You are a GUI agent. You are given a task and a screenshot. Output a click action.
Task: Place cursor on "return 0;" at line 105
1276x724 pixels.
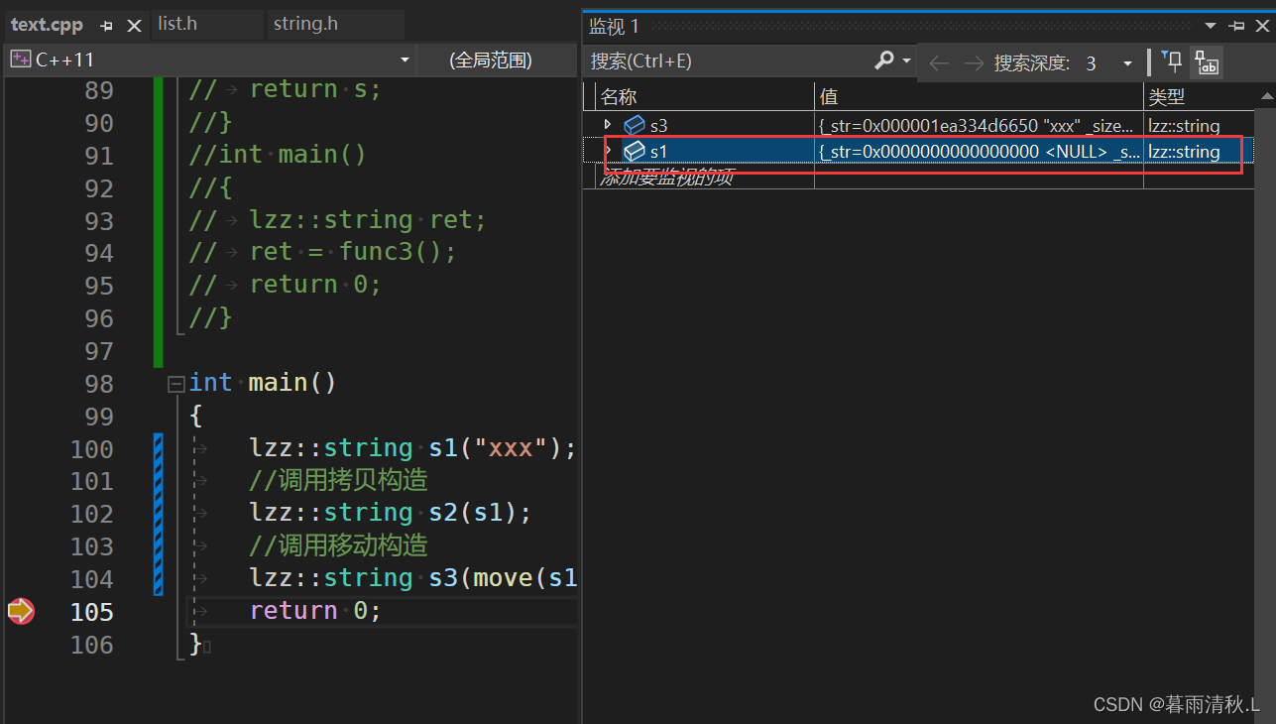pyautogui.click(x=315, y=611)
